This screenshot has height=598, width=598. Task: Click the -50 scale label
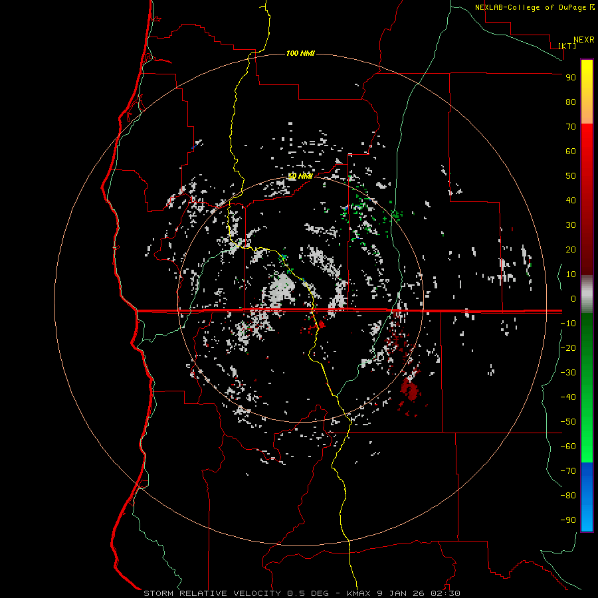coord(568,421)
